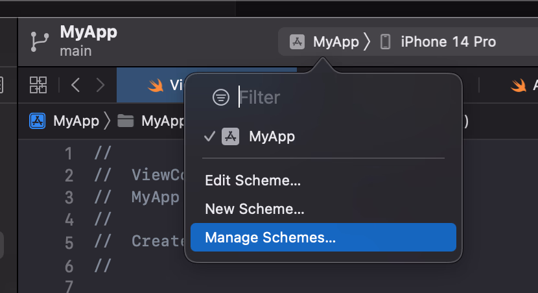Click the source control branch icon

(39, 41)
